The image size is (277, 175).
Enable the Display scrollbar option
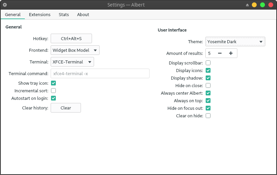[208, 63]
